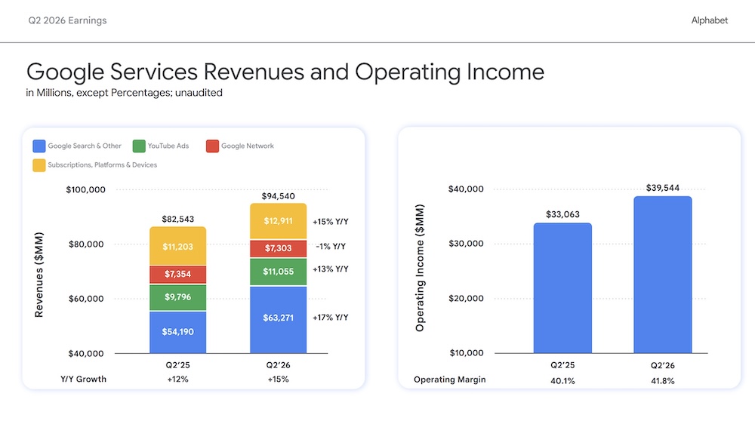Click the blue Google Search & Other legend swatch
Viewport: 755px width, 424px height.
click(x=39, y=146)
